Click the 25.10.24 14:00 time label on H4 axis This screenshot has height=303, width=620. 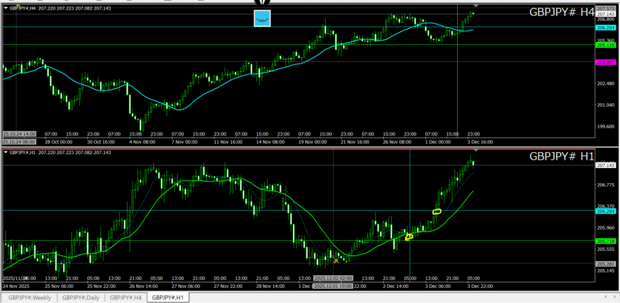[21, 134]
